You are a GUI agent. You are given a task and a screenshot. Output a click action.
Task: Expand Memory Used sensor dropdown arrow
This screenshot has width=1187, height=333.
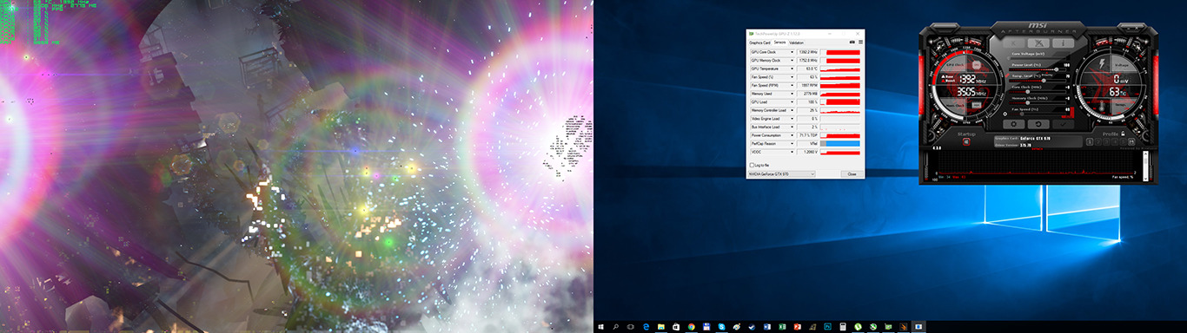coord(792,94)
